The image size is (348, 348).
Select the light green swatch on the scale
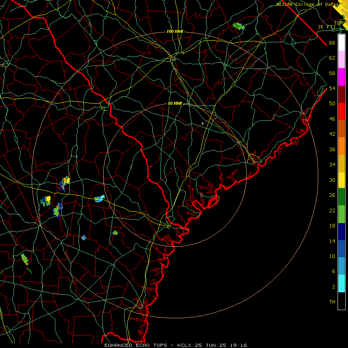(x=341, y=214)
